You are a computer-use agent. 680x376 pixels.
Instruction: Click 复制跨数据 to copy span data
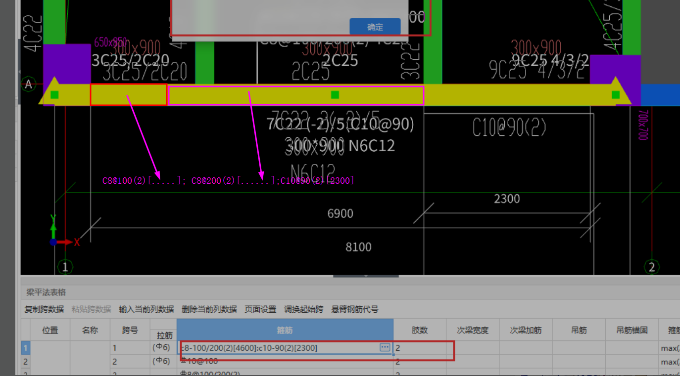(45, 309)
